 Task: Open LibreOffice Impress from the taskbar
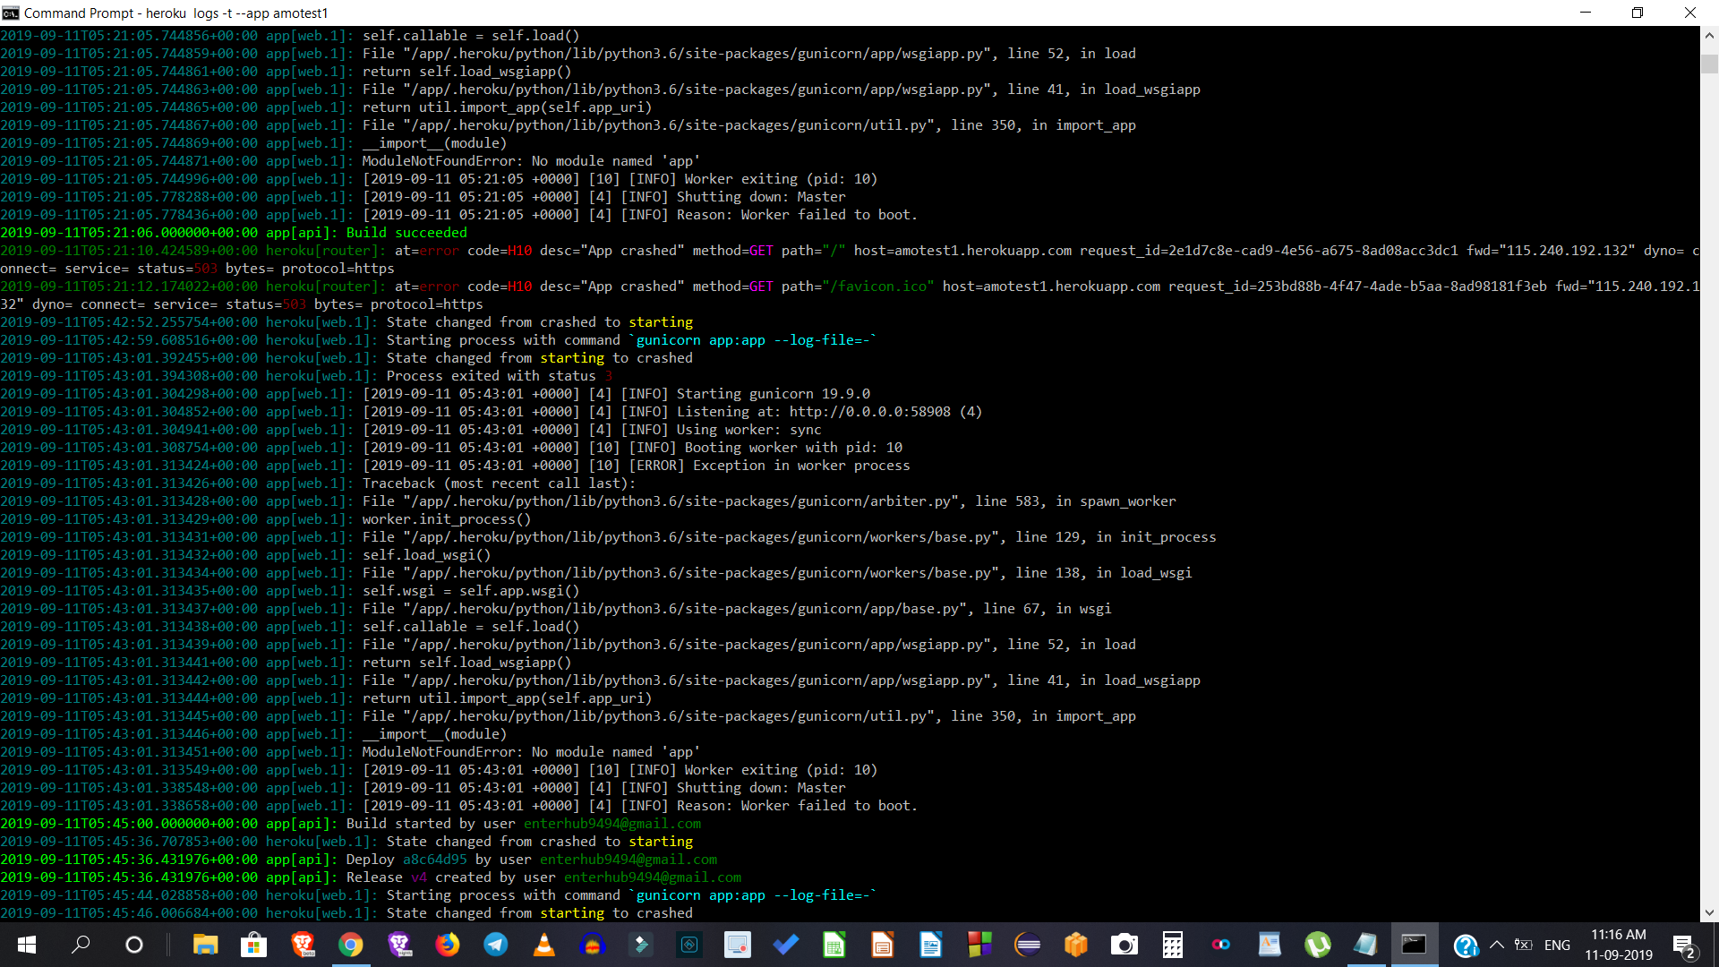coord(883,945)
